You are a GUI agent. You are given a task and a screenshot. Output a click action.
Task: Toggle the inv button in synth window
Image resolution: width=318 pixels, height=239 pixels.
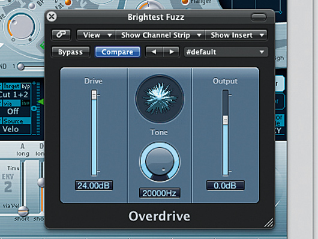26,103
